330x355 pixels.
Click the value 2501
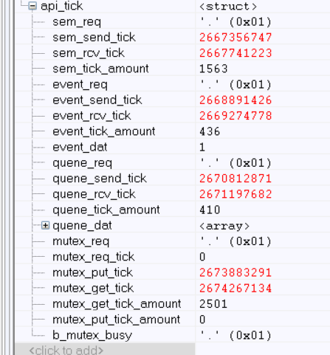coord(213,304)
